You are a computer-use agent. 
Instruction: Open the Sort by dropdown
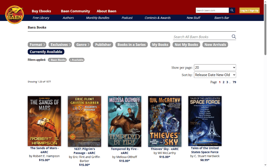pos(215,75)
